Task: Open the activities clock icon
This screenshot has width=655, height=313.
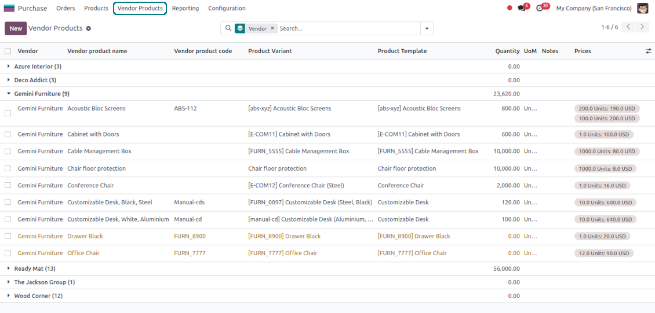Action: (x=540, y=8)
